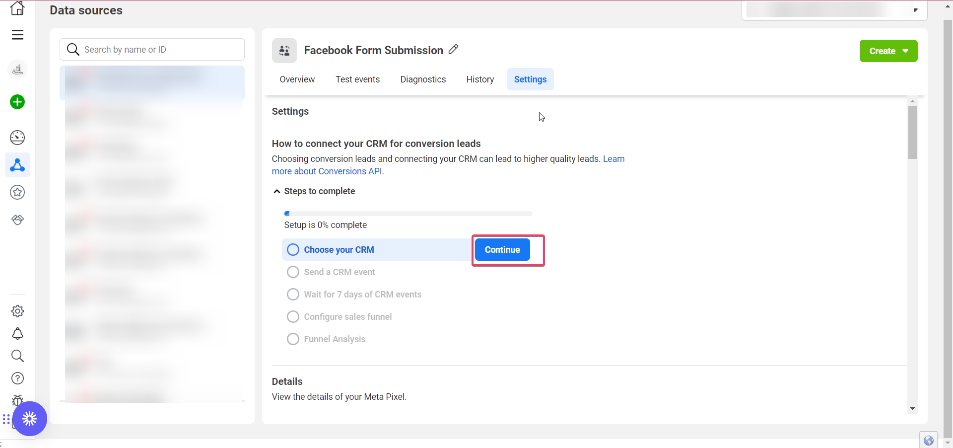Click the magnifier search icon in sidebar
The image size is (953, 448).
pos(17,356)
